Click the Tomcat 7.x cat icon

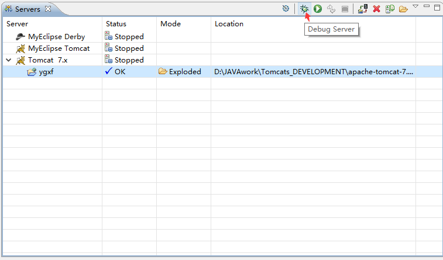tap(20, 60)
